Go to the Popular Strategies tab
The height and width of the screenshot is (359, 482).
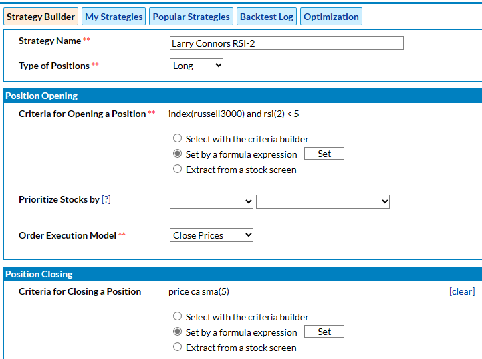click(x=191, y=17)
